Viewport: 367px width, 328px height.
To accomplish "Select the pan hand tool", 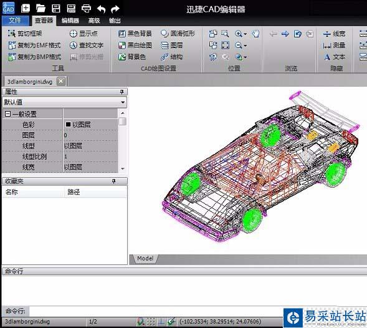I will click(255, 34).
